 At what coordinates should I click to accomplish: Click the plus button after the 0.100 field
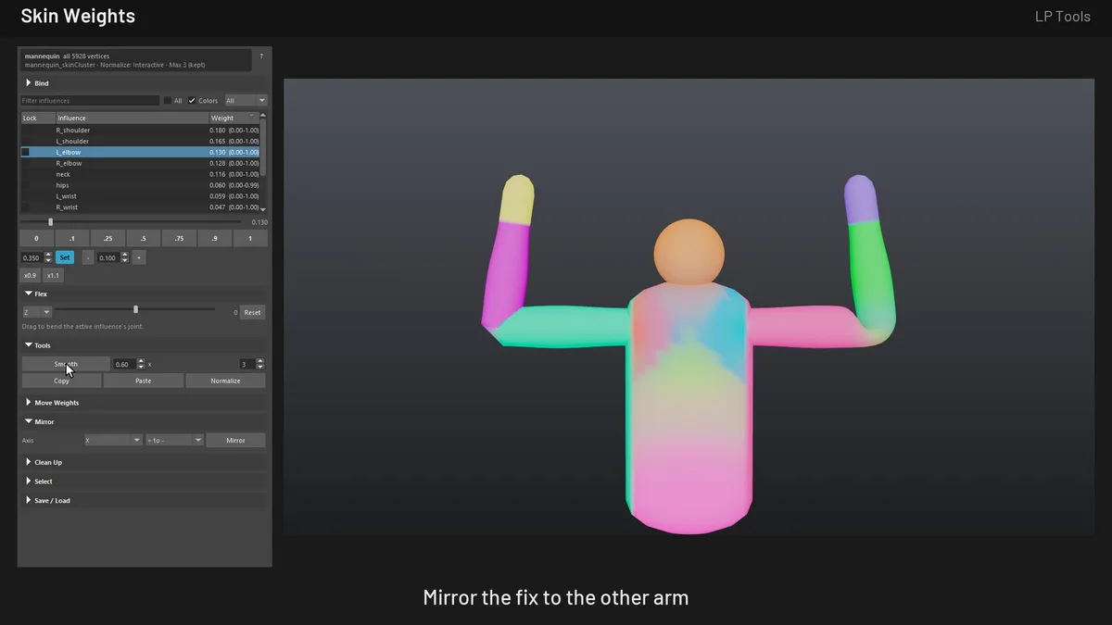pyautogui.click(x=139, y=257)
